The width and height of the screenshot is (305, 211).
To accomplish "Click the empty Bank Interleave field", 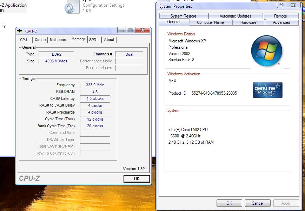I will click(130, 68).
